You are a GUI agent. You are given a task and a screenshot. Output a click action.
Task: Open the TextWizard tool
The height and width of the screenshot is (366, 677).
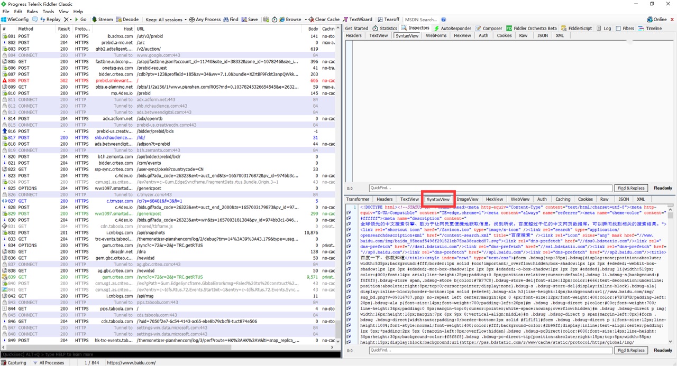point(358,20)
